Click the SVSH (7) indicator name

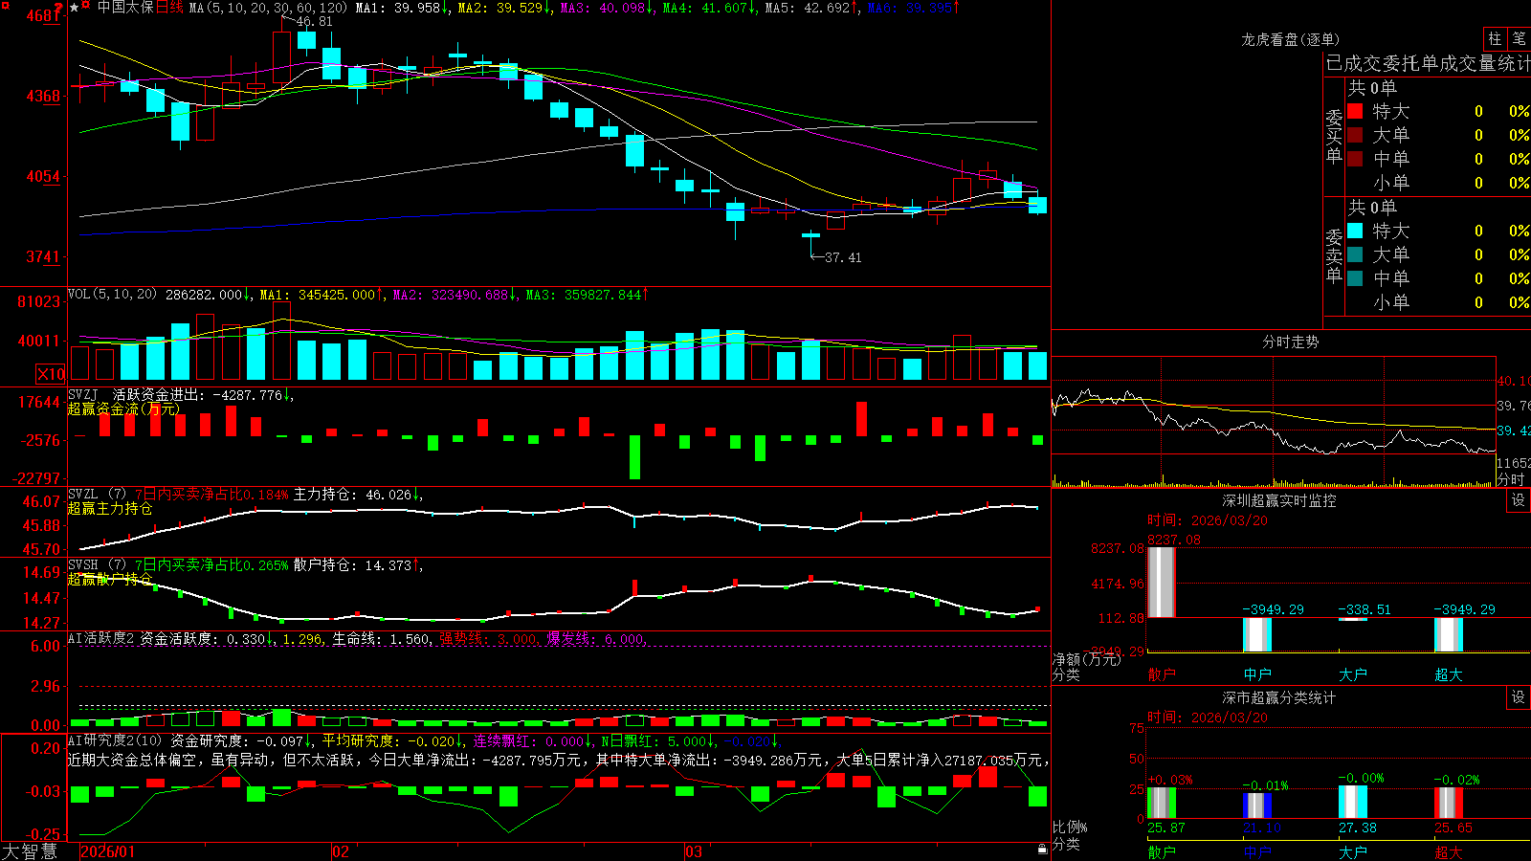pos(97,565)
